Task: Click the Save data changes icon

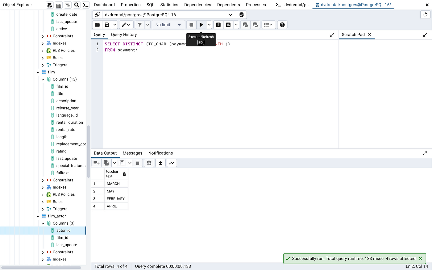Action: pyautogui.click(x=149, y=163)
